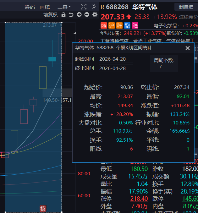198x213 pixels.
Task: Click the teal bearish candlestick body
Action: (52, 59)
